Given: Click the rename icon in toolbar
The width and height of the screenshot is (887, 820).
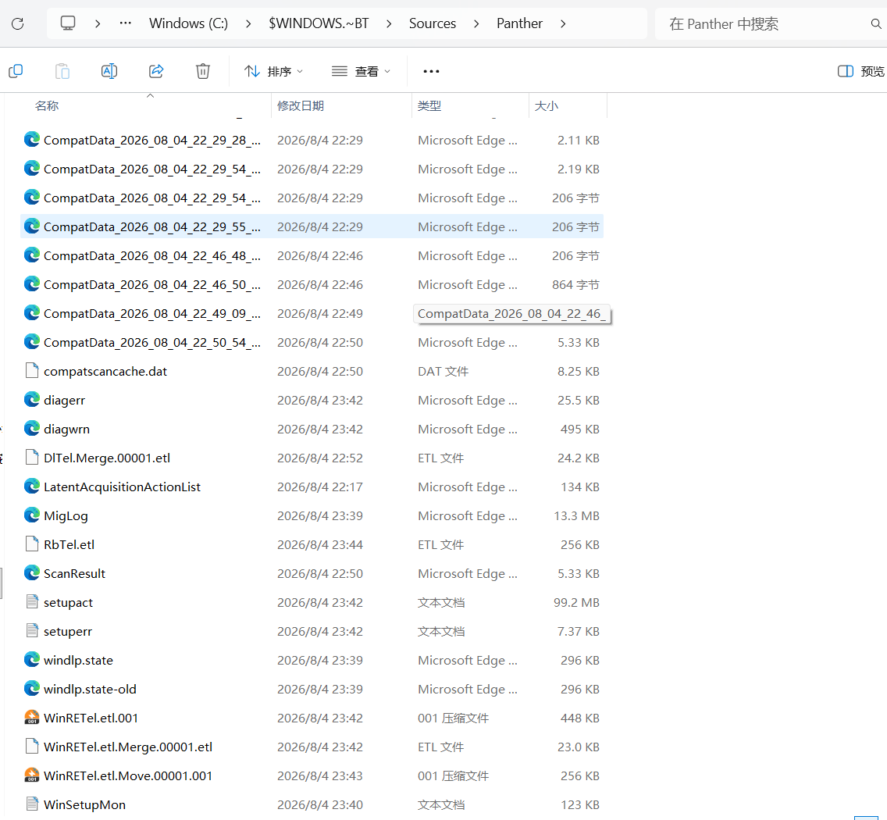Looking at the screenshot, I should click(x=109, y=71).
